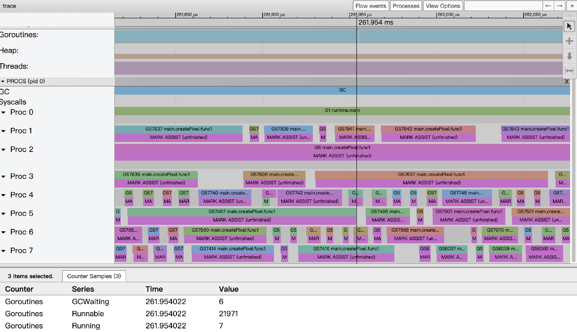Activate the pan tool icon
The image size is (577, 332).
click(569, 41)
